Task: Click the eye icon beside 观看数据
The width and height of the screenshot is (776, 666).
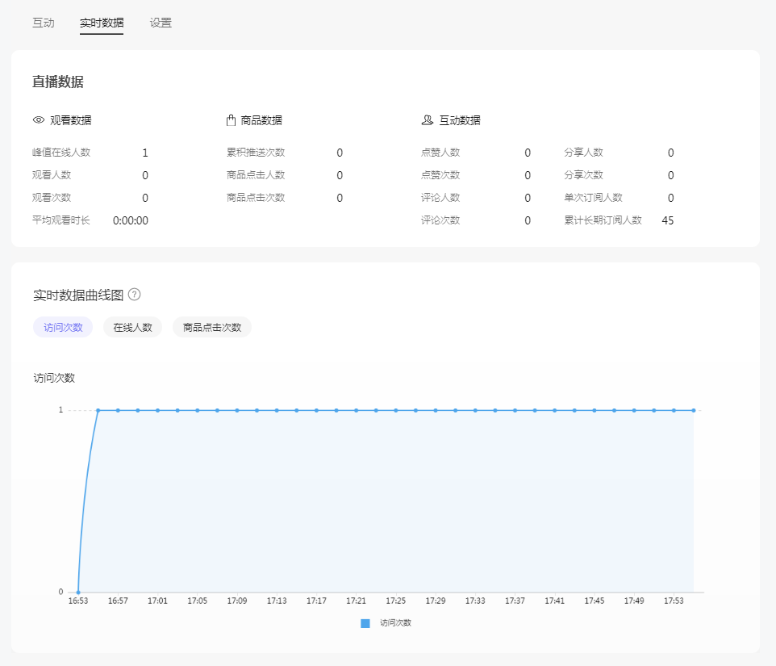Action: click(39, 119)
